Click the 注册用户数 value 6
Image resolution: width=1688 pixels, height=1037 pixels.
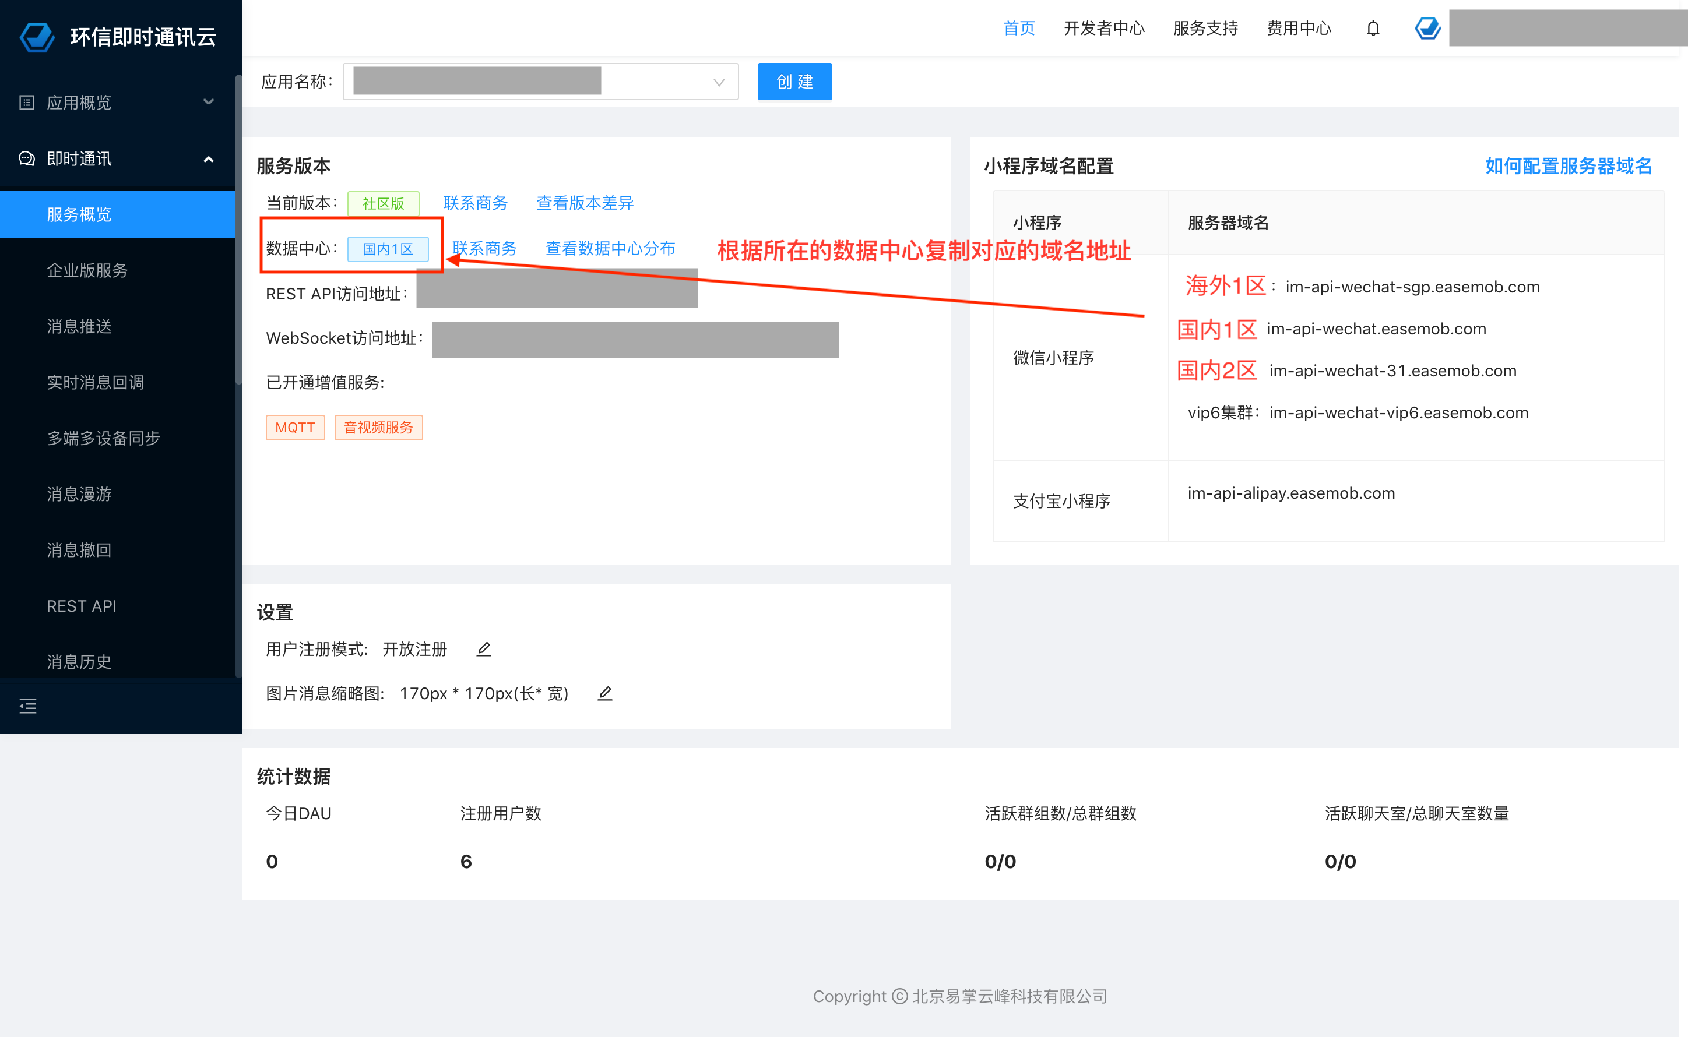pos(466,862)
